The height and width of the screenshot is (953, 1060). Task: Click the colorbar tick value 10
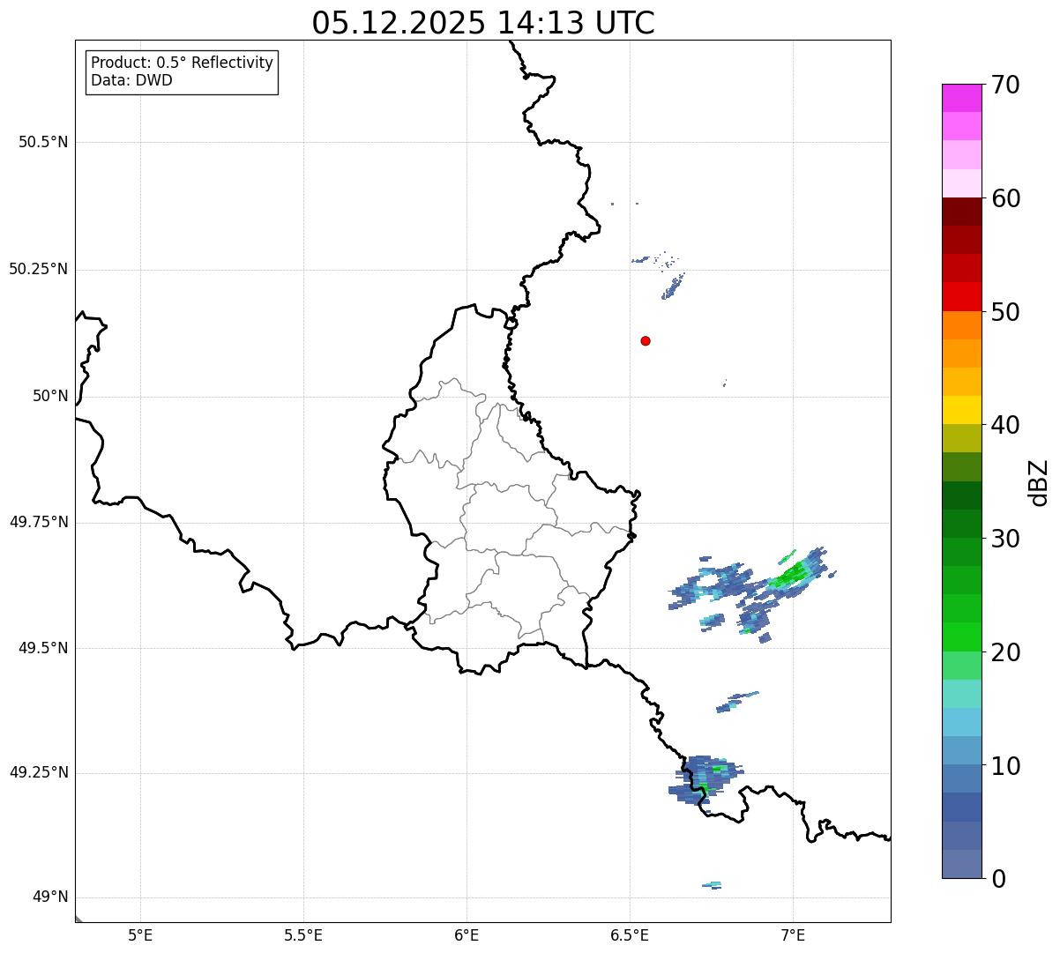(x=1004, y=766)
